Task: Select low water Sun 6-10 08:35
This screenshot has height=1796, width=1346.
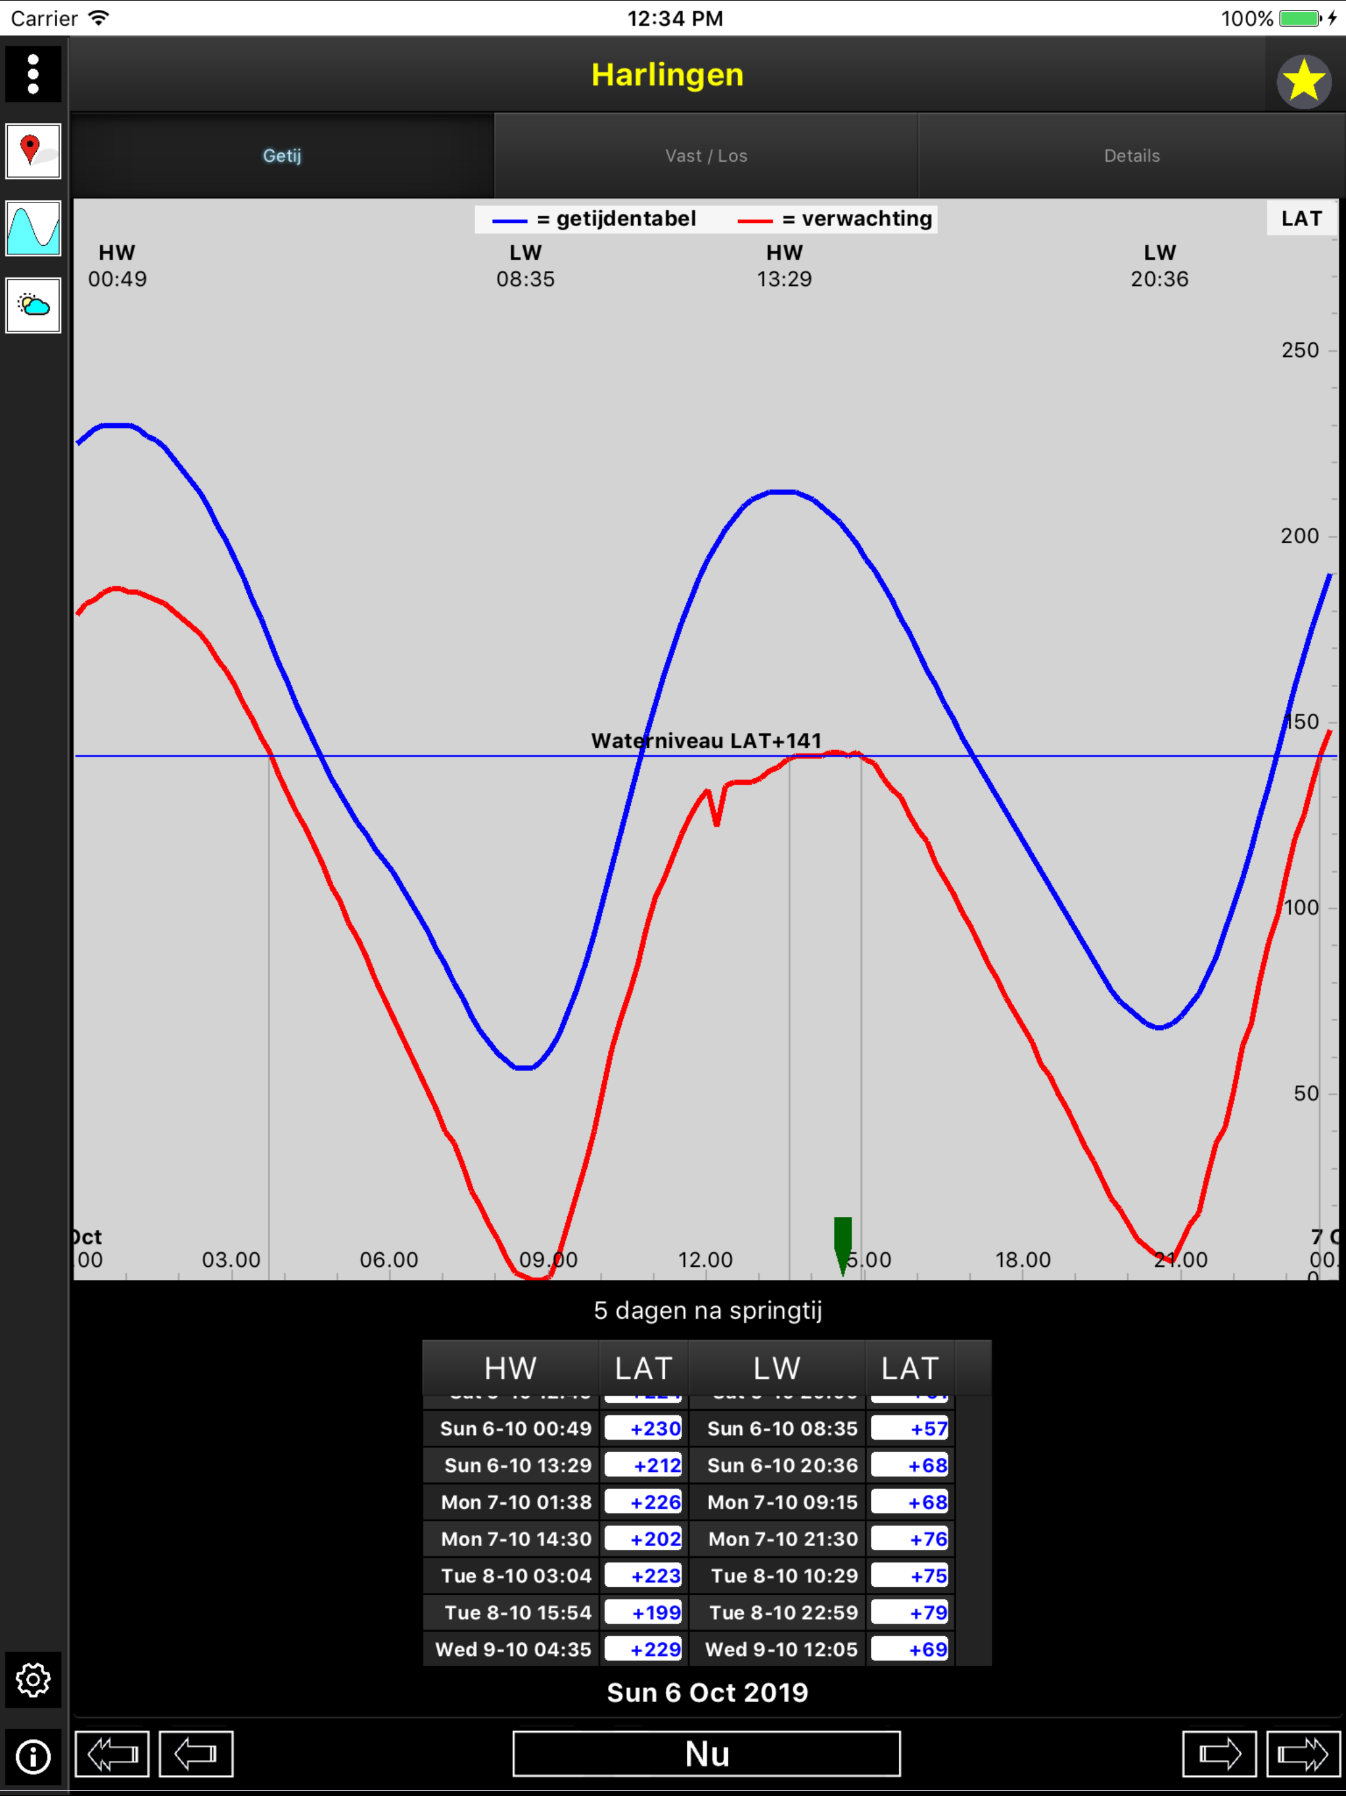Action: click(777, 1429)
